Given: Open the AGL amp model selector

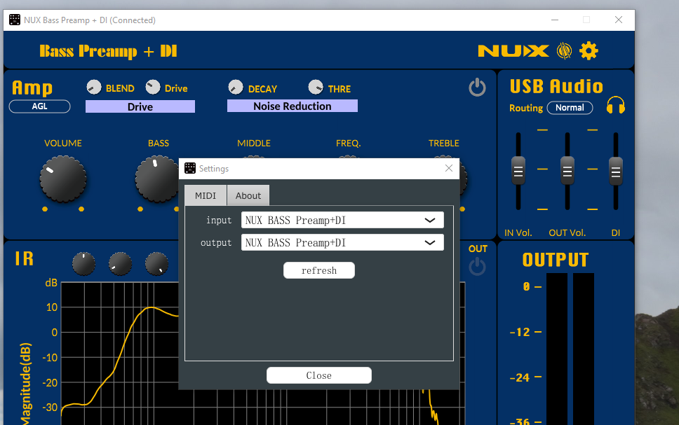Looking at the screenshot, I should point(39,106).
